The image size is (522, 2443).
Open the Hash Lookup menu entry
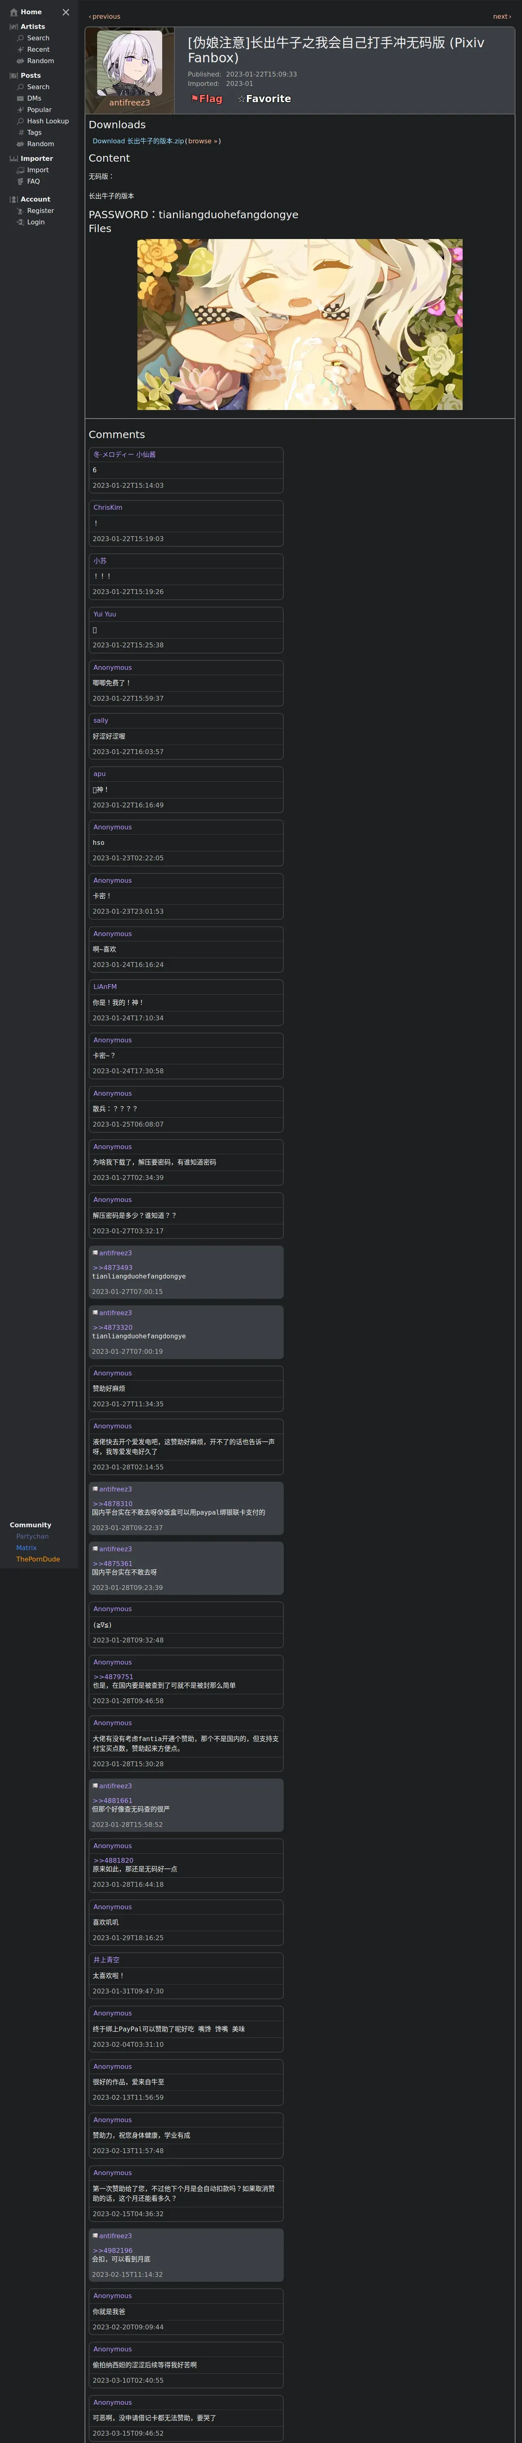pyautogui.click(x=48, y=121)
